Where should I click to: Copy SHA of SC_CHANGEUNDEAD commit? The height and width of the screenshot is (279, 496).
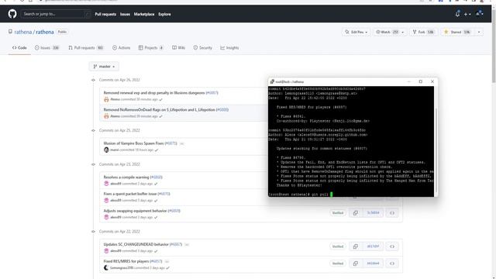(356, 246)
